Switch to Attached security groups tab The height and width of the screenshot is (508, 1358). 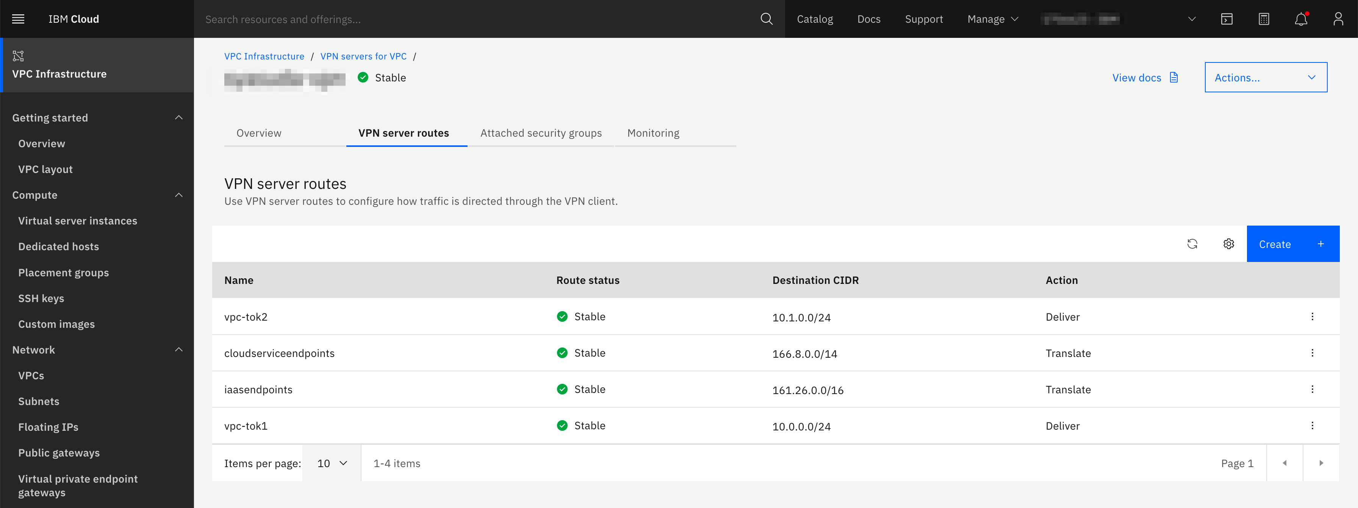tap(540, 132)
